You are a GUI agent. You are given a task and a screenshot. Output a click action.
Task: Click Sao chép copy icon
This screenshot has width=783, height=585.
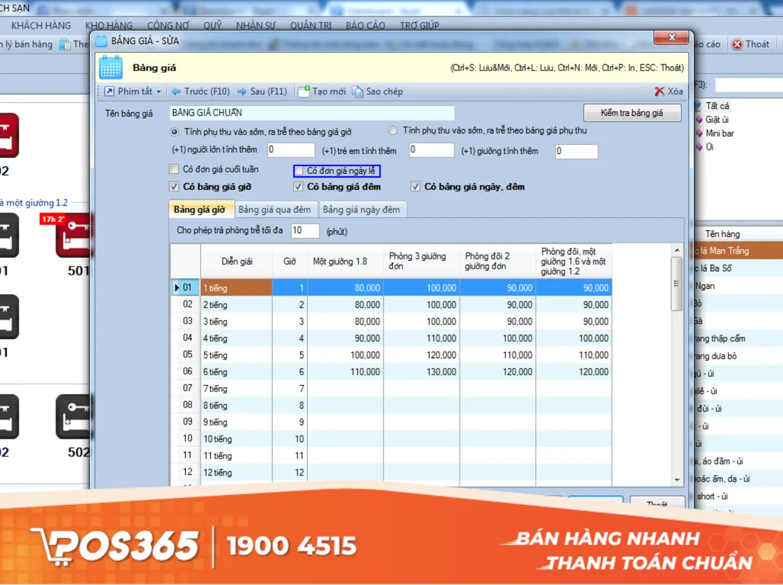[357, 91]
